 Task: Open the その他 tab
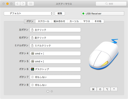pyautogui.click(x=98, y=21)
